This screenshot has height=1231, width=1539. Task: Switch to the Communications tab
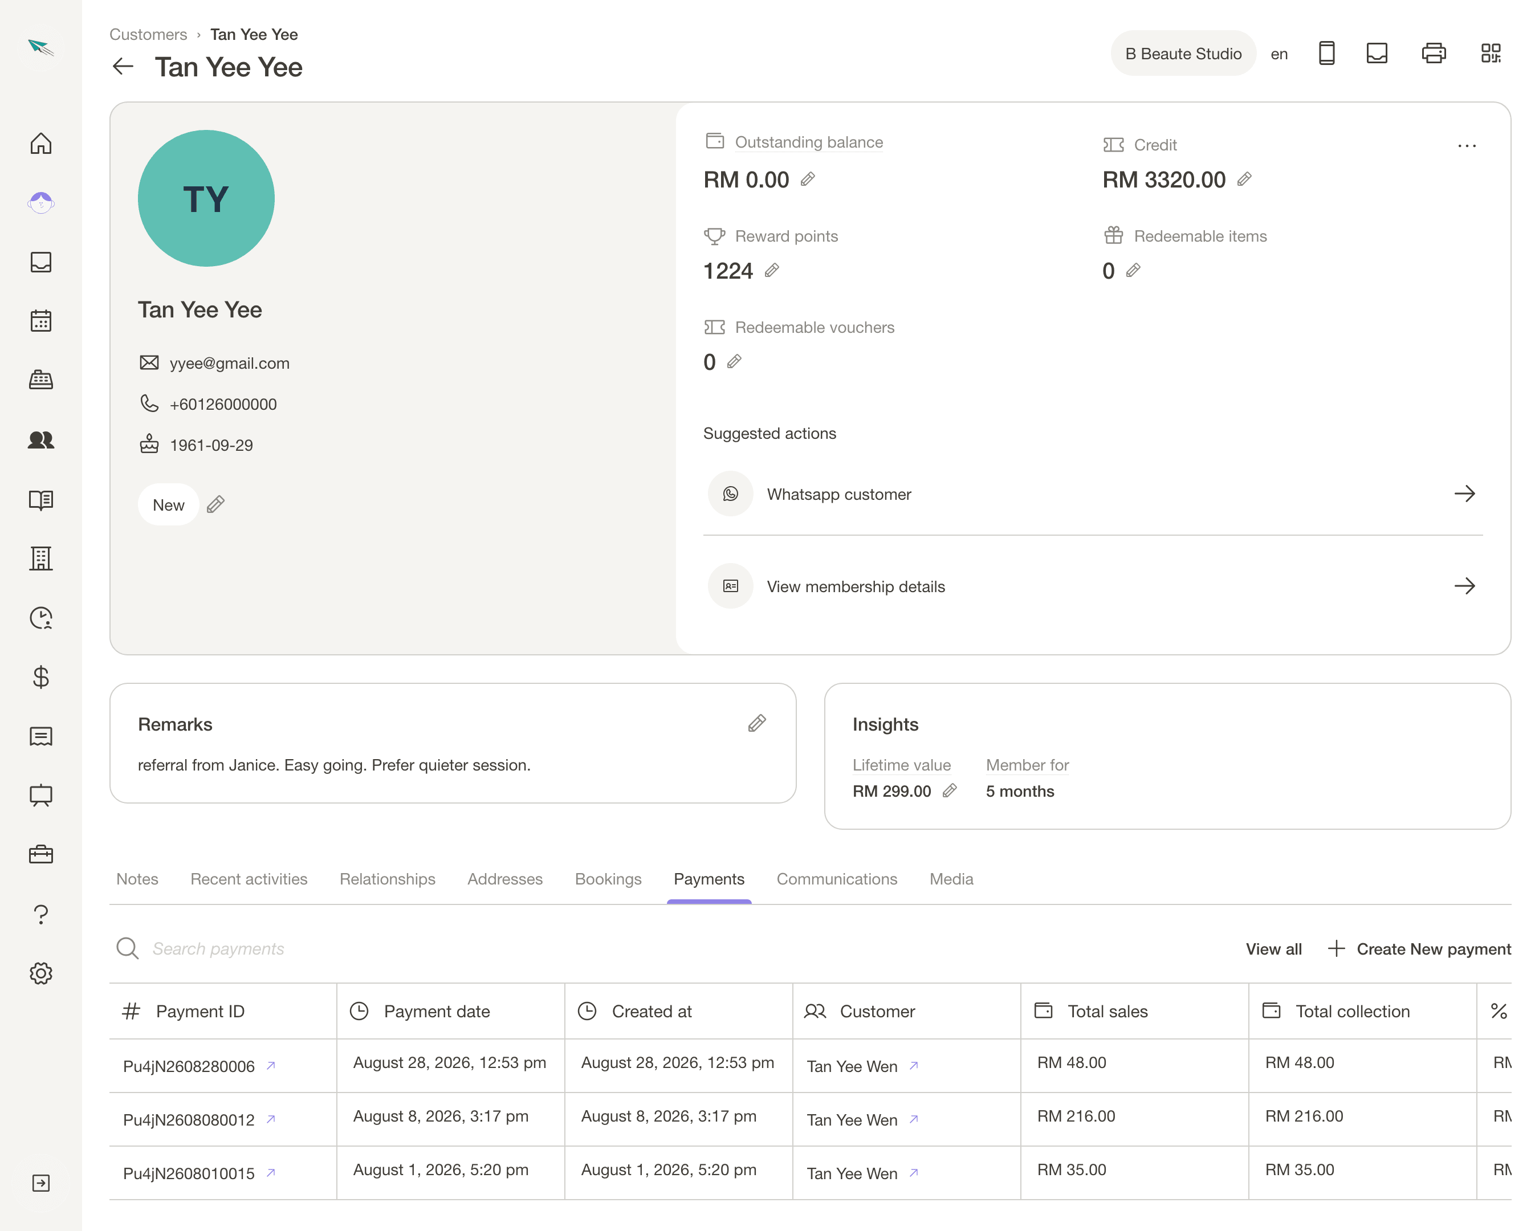(x=837, y=879)
